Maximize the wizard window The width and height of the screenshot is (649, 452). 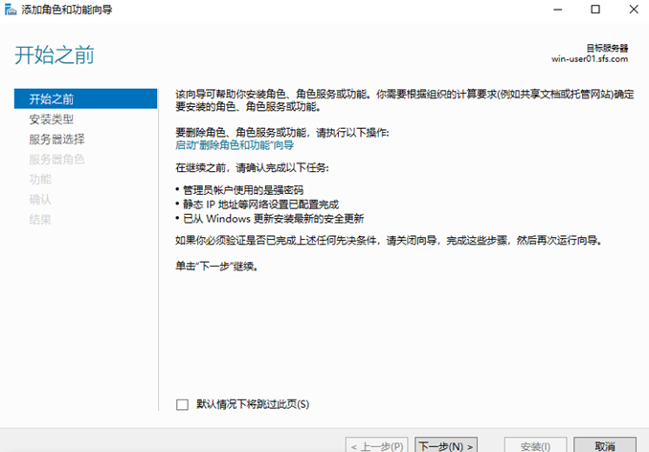click(x=595, y=10)
